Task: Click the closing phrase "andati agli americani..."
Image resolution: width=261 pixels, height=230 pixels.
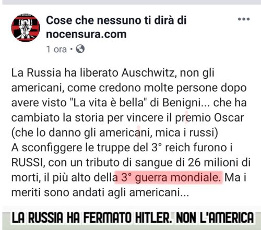Action: coord(130,192)
